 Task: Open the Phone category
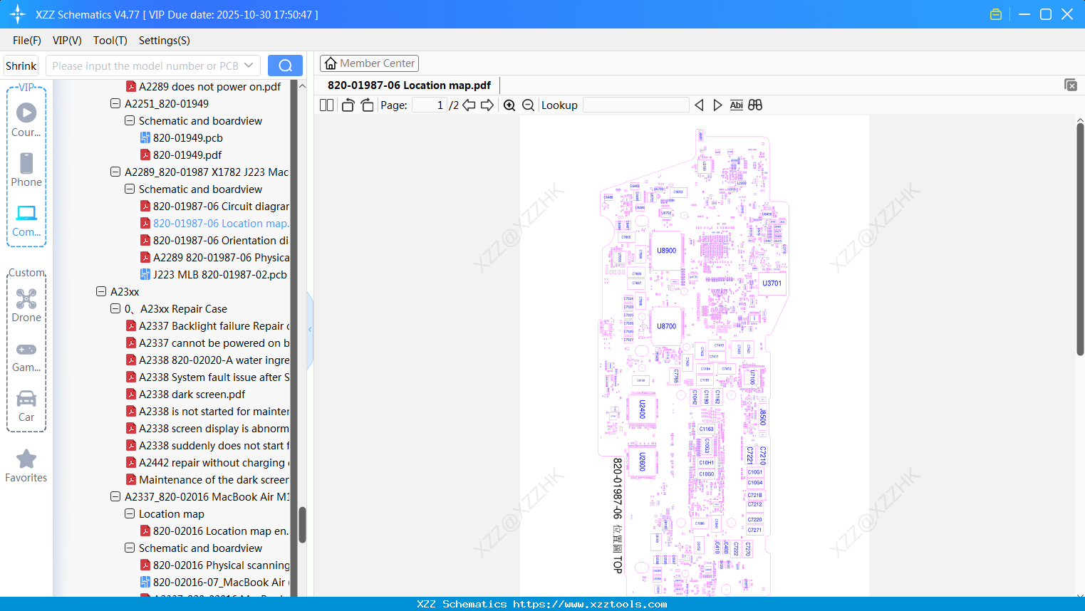26,169
